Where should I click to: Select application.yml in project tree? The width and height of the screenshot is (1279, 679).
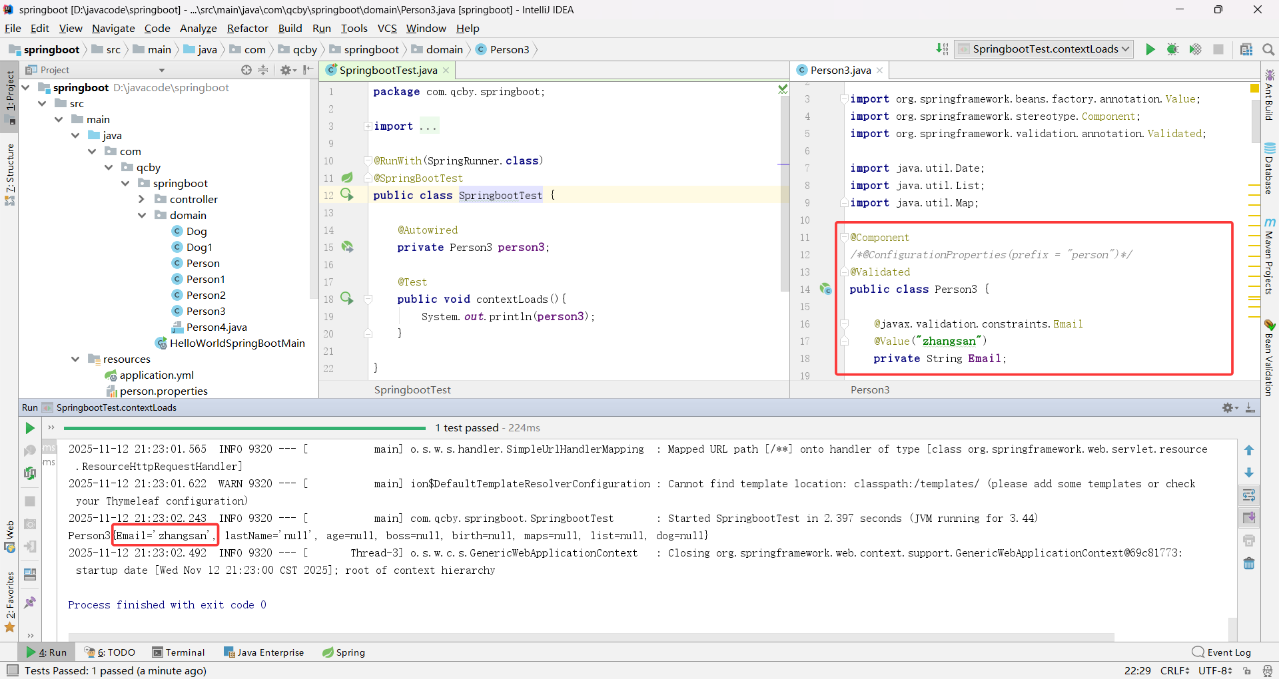[x=157, y=375]
